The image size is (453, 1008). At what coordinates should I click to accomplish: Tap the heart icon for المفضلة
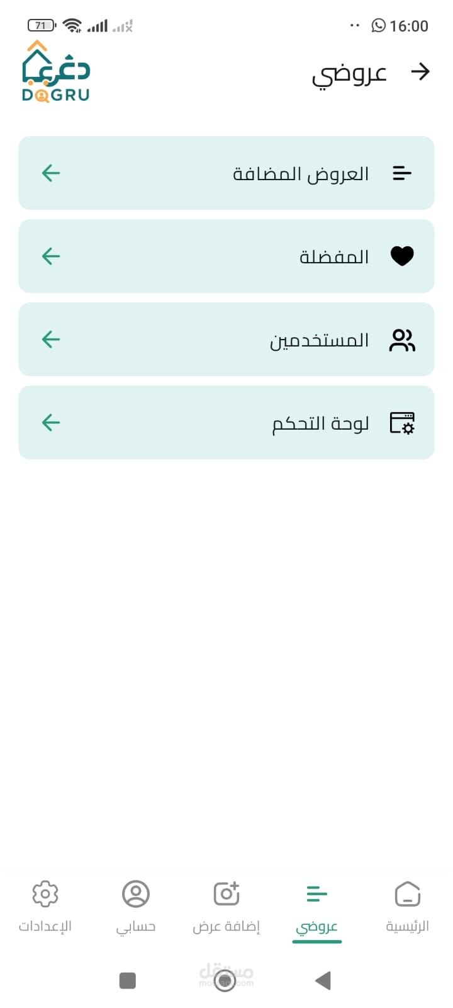(x=402, y=256)
